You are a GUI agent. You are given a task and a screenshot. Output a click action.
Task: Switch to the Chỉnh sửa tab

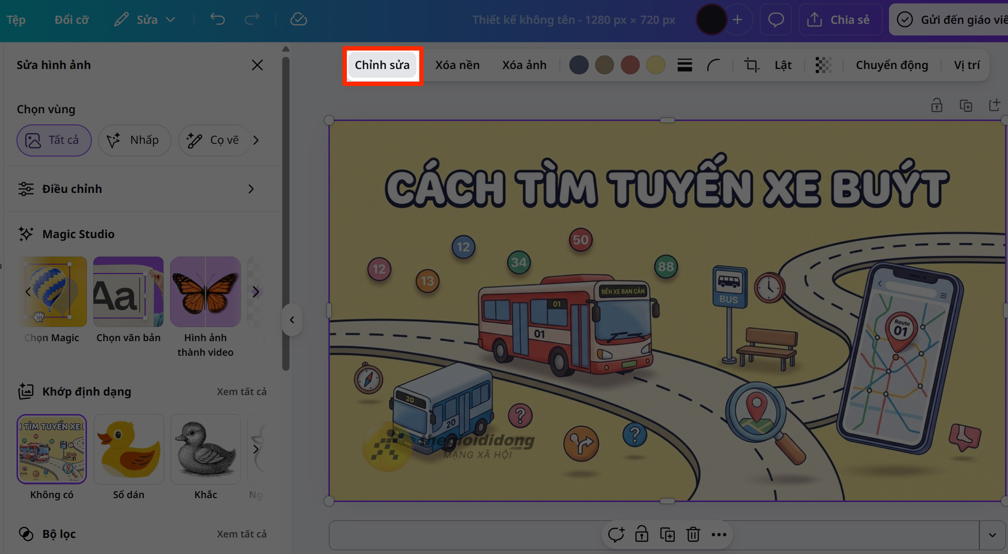coord(382,65)
